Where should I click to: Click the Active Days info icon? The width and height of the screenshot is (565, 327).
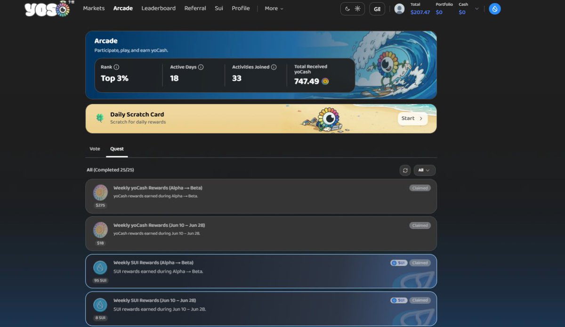[201, 67]
